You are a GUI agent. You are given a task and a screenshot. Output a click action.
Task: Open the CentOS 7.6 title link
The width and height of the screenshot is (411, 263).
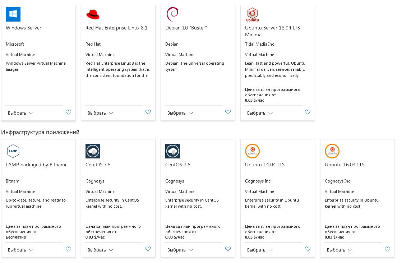178,165
